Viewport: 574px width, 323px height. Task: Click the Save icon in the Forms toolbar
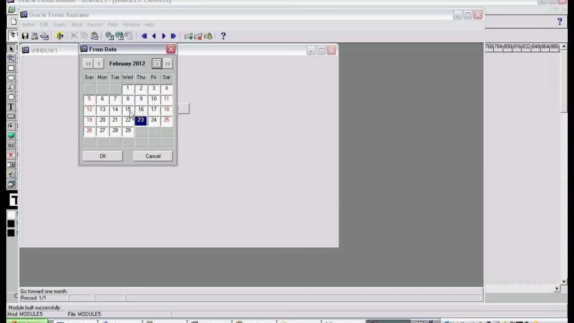pos(25,36)
